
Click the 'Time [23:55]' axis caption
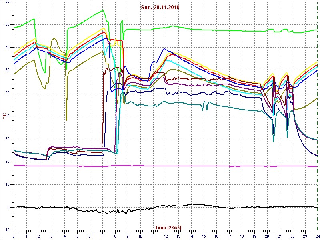point(168,227)
